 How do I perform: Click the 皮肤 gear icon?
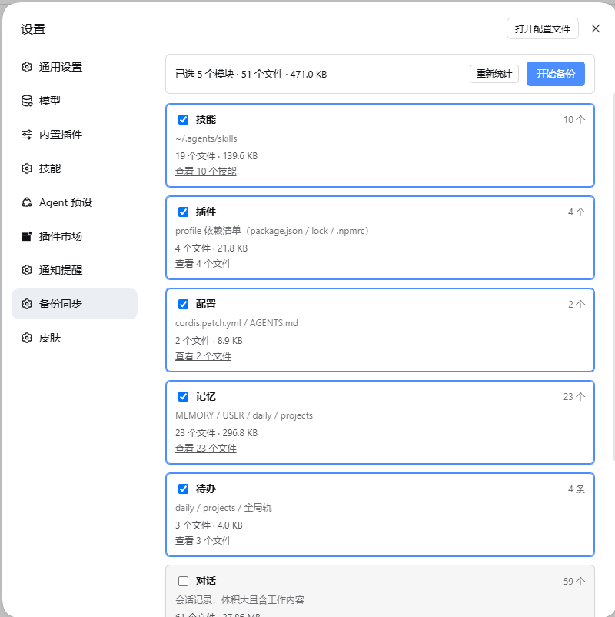click(27, 338)
